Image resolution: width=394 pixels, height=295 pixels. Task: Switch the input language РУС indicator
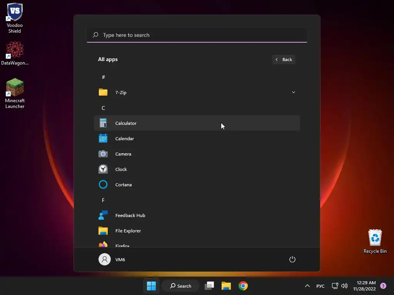tap(321, 286)
